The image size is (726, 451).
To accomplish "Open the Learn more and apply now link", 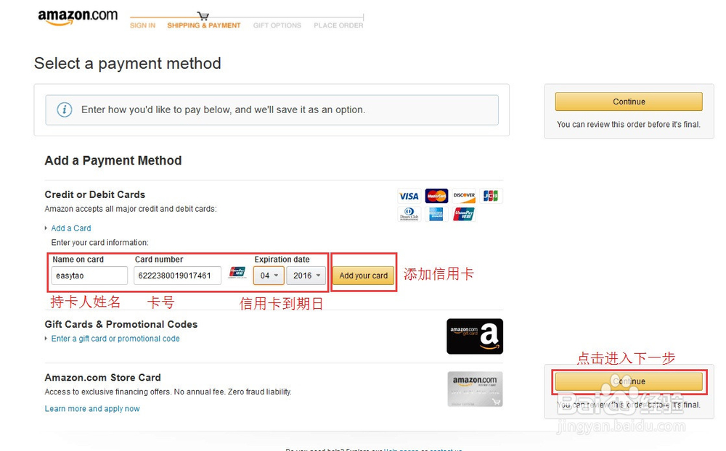I will coord(92,408).
